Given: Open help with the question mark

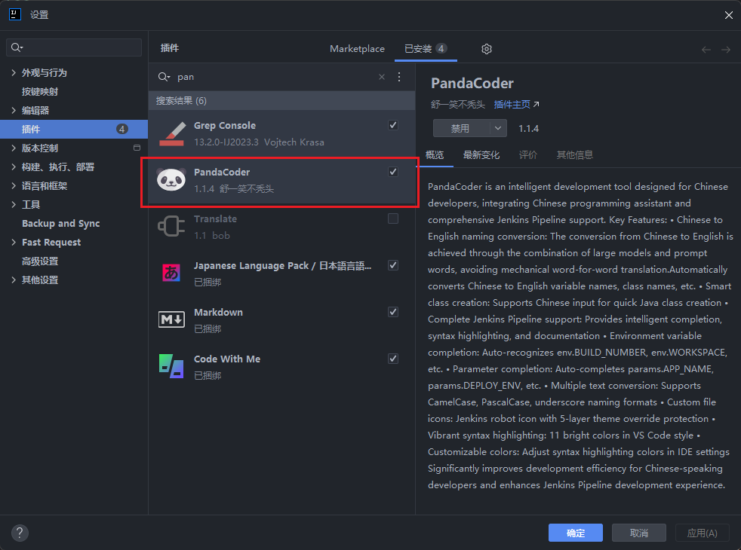Looking at the screenshot, I should [x=20, y=533].
